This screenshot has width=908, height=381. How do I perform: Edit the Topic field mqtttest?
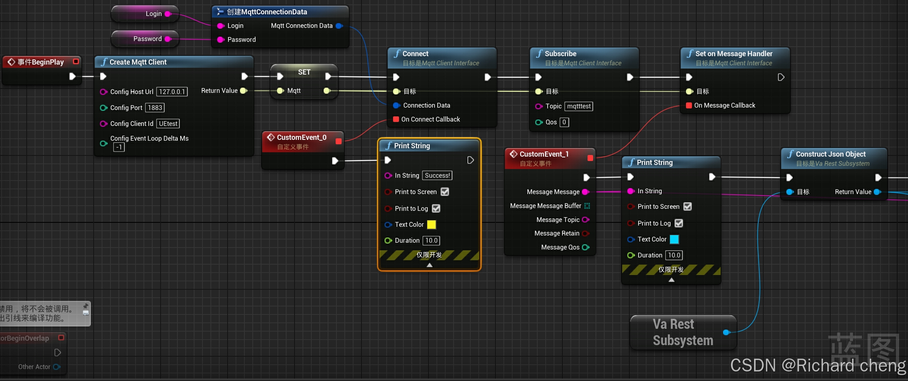[579, 106]
